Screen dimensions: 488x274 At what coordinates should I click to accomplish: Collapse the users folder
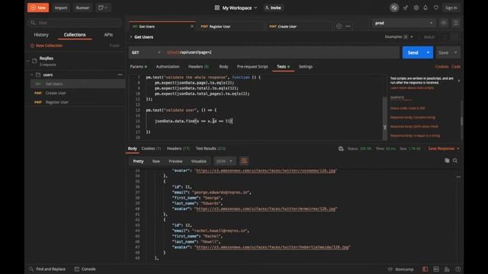(x=32, y=75)
